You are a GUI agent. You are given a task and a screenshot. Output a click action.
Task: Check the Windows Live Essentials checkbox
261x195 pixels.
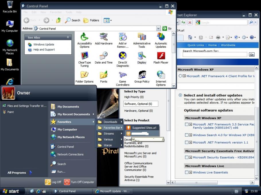coord(187,172)
